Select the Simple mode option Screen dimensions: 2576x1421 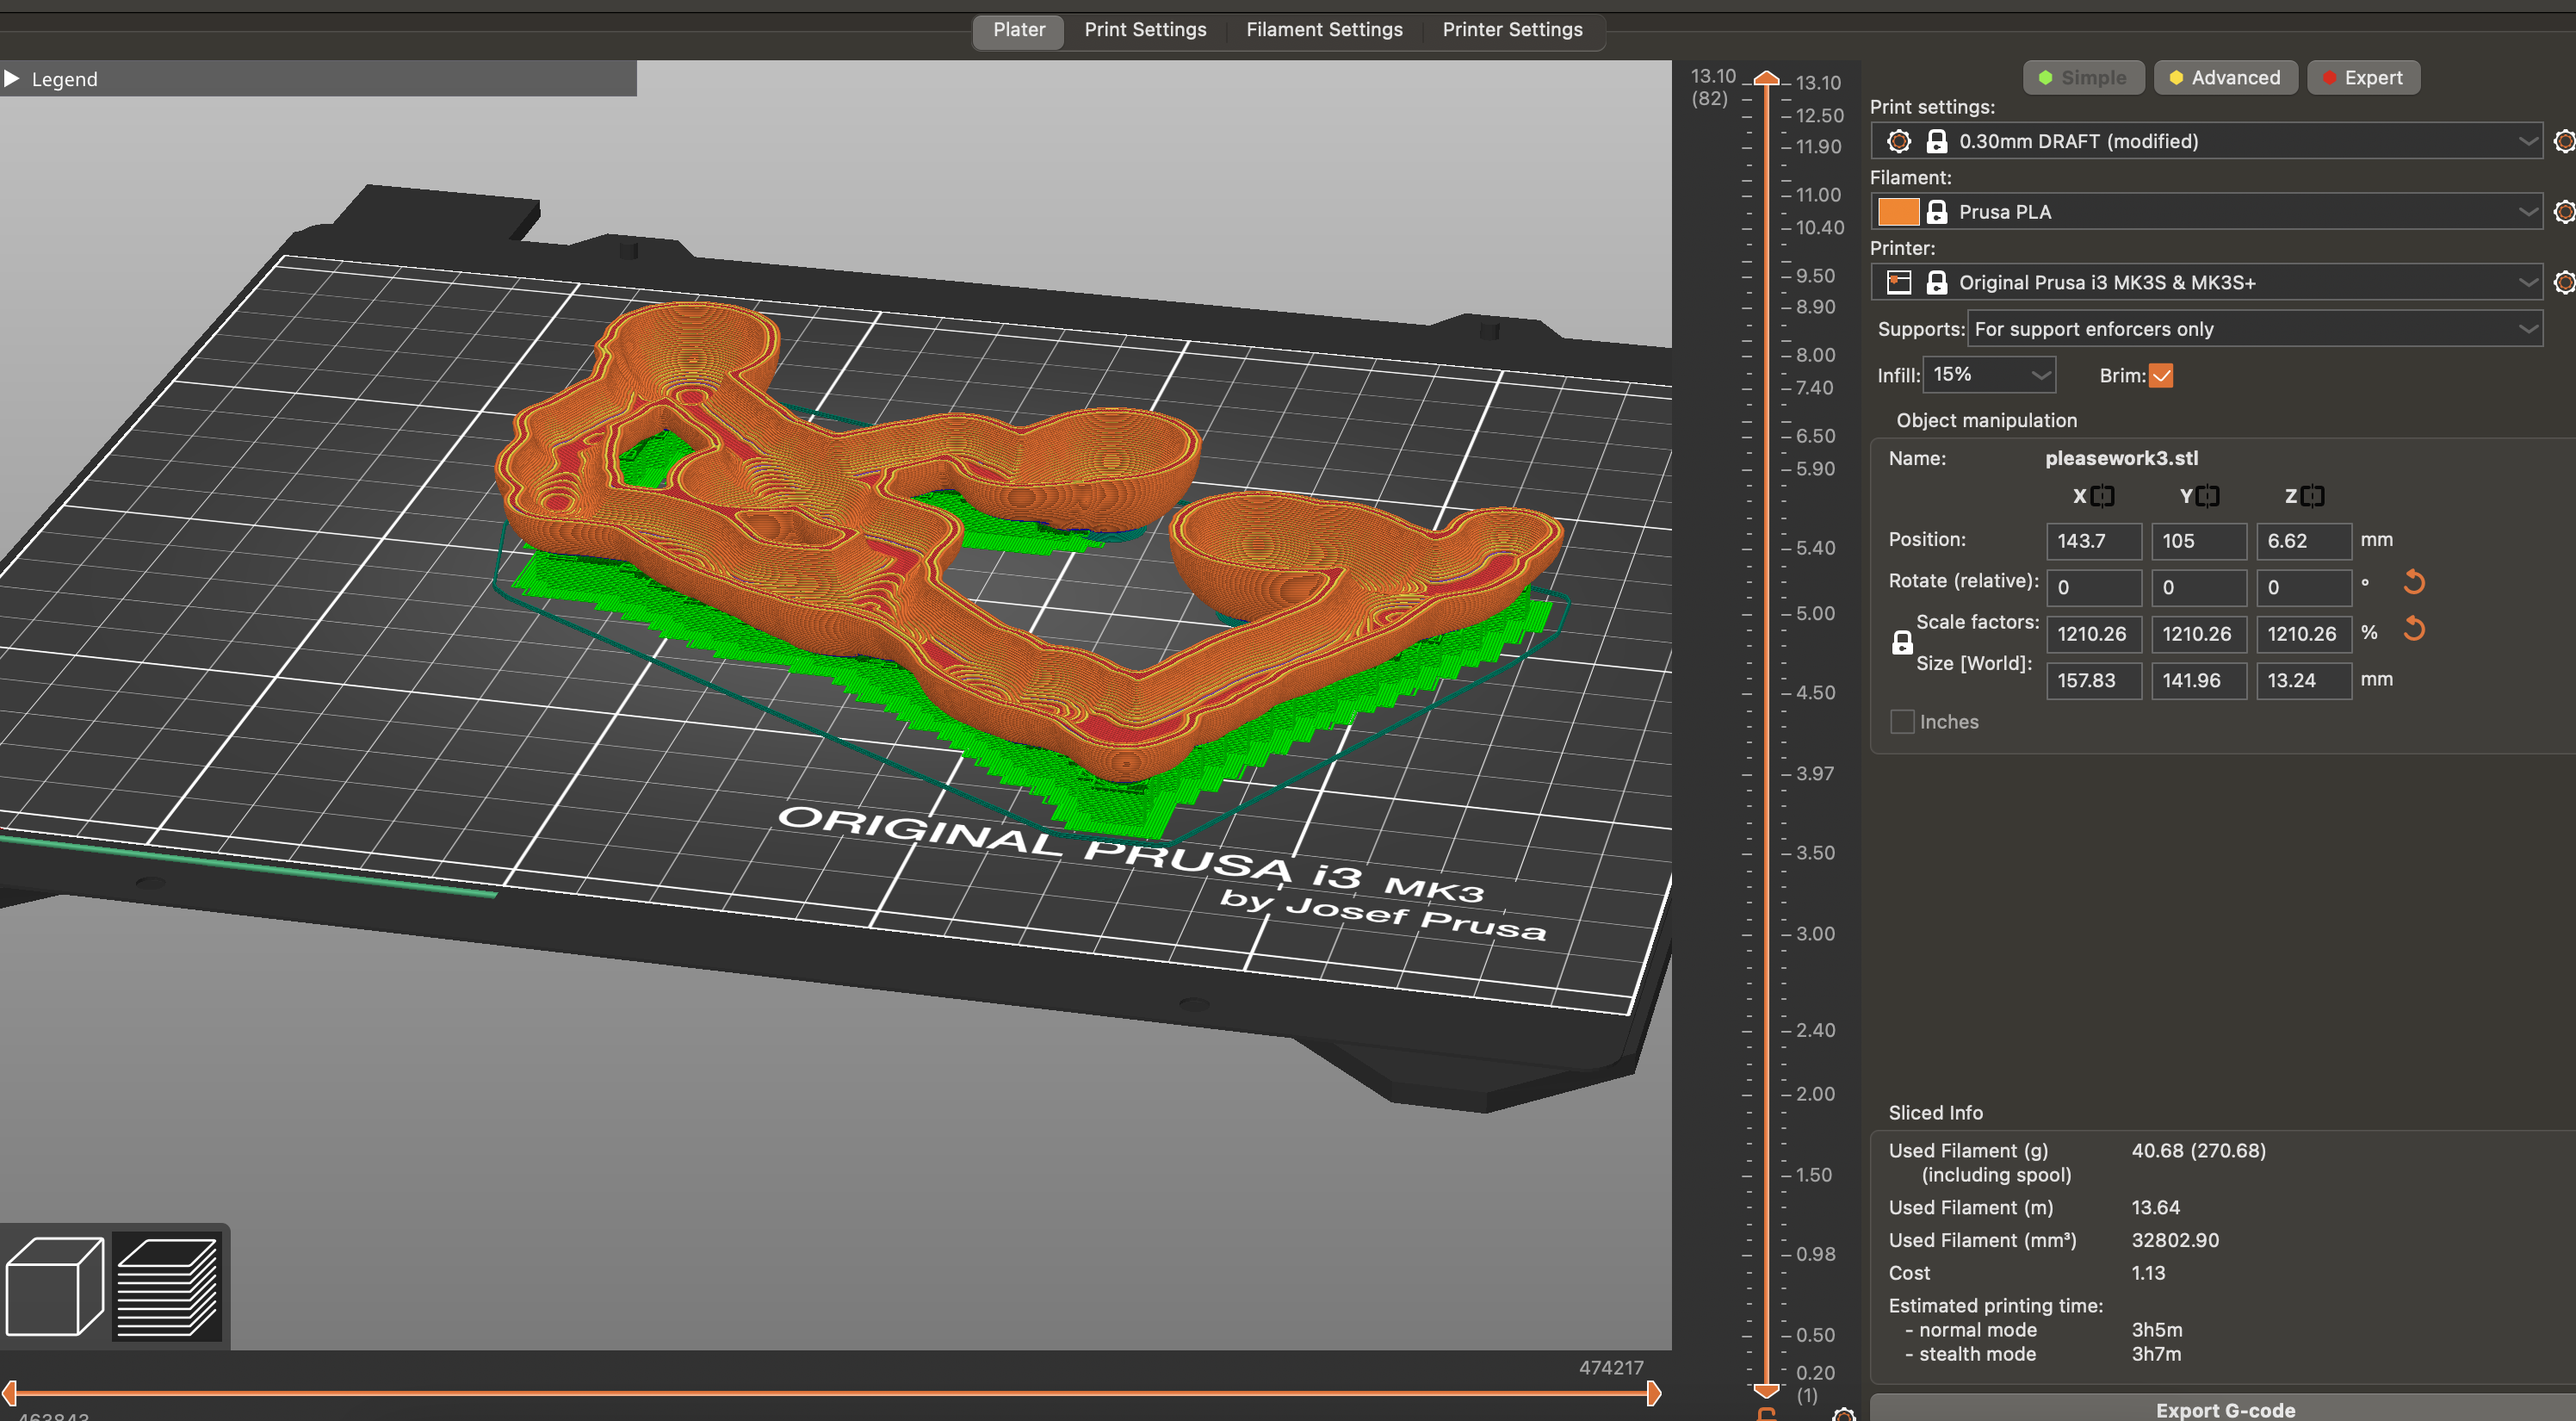tap(2083, 78)
